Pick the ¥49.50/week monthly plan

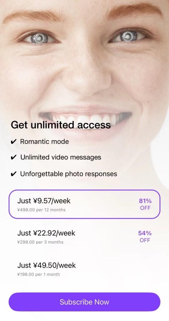pyautogui.click(x=84, y=269)
